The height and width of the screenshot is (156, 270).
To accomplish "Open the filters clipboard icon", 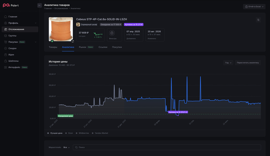I will tap(112, 33).
